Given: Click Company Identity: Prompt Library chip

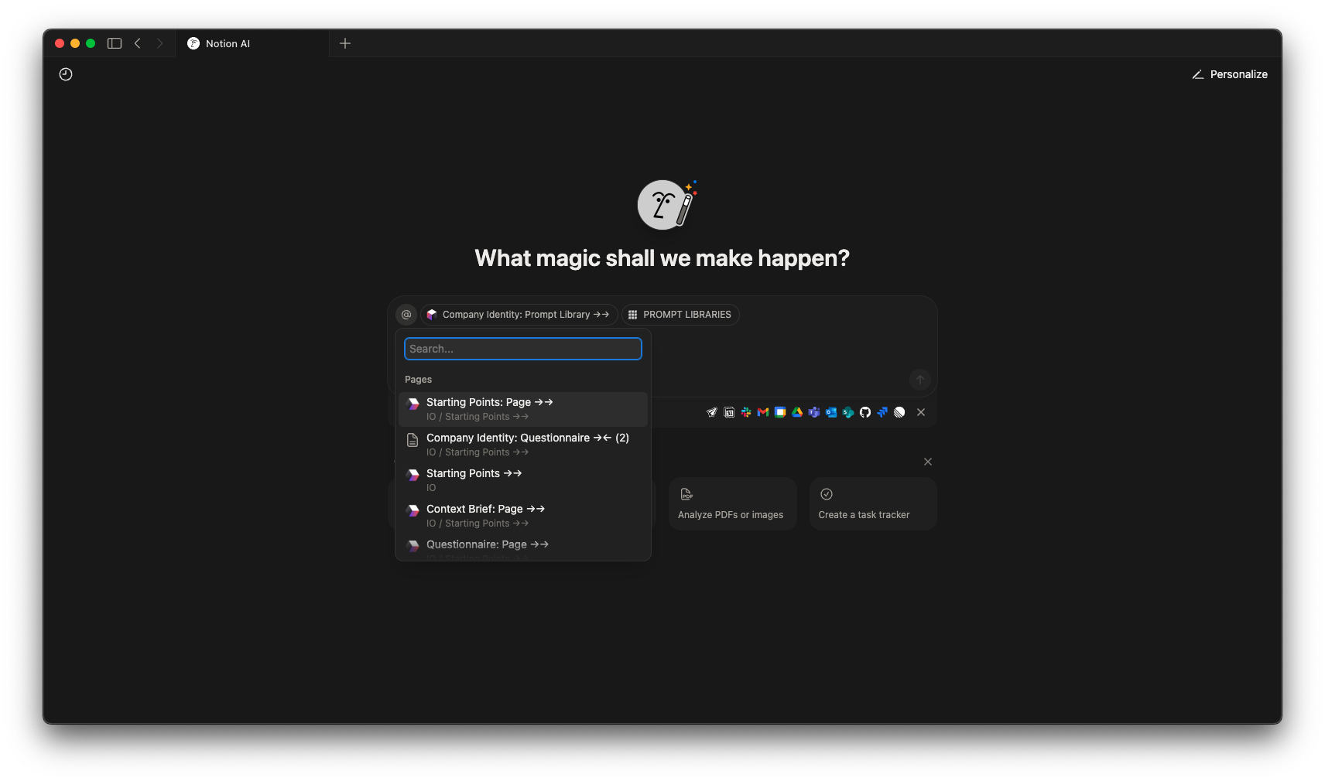Looking at the screenshot, I should coord(519,315).
